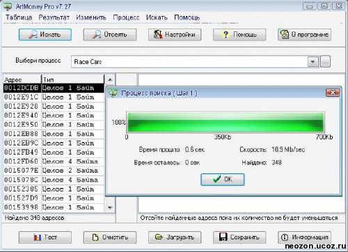Click the Искать search button with magnifier icon

click(x=45, y=35)
